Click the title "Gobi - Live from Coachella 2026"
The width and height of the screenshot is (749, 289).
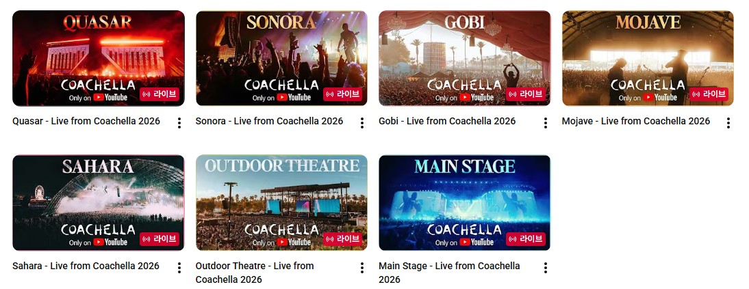click(x=447, y=122)
